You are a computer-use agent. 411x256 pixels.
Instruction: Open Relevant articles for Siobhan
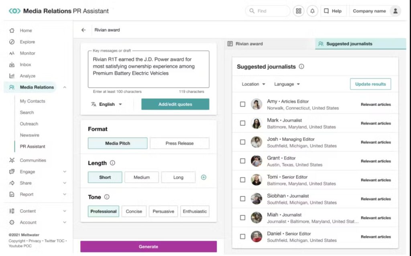376,199
